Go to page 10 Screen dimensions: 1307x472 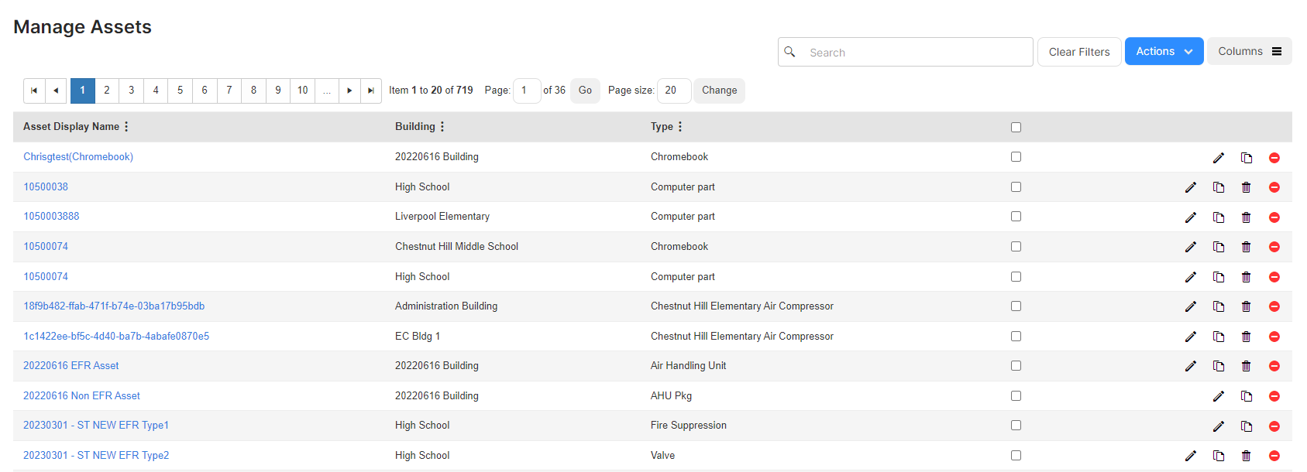pyautogui.click(x=303, y=91)
